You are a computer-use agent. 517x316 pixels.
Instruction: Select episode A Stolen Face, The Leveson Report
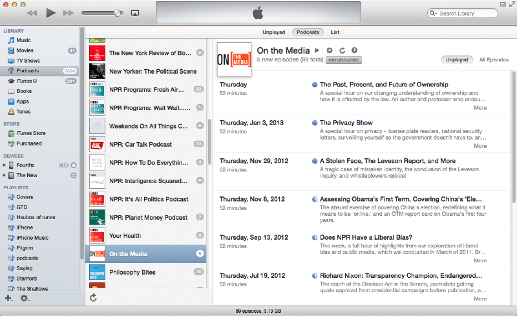(362, 171)
